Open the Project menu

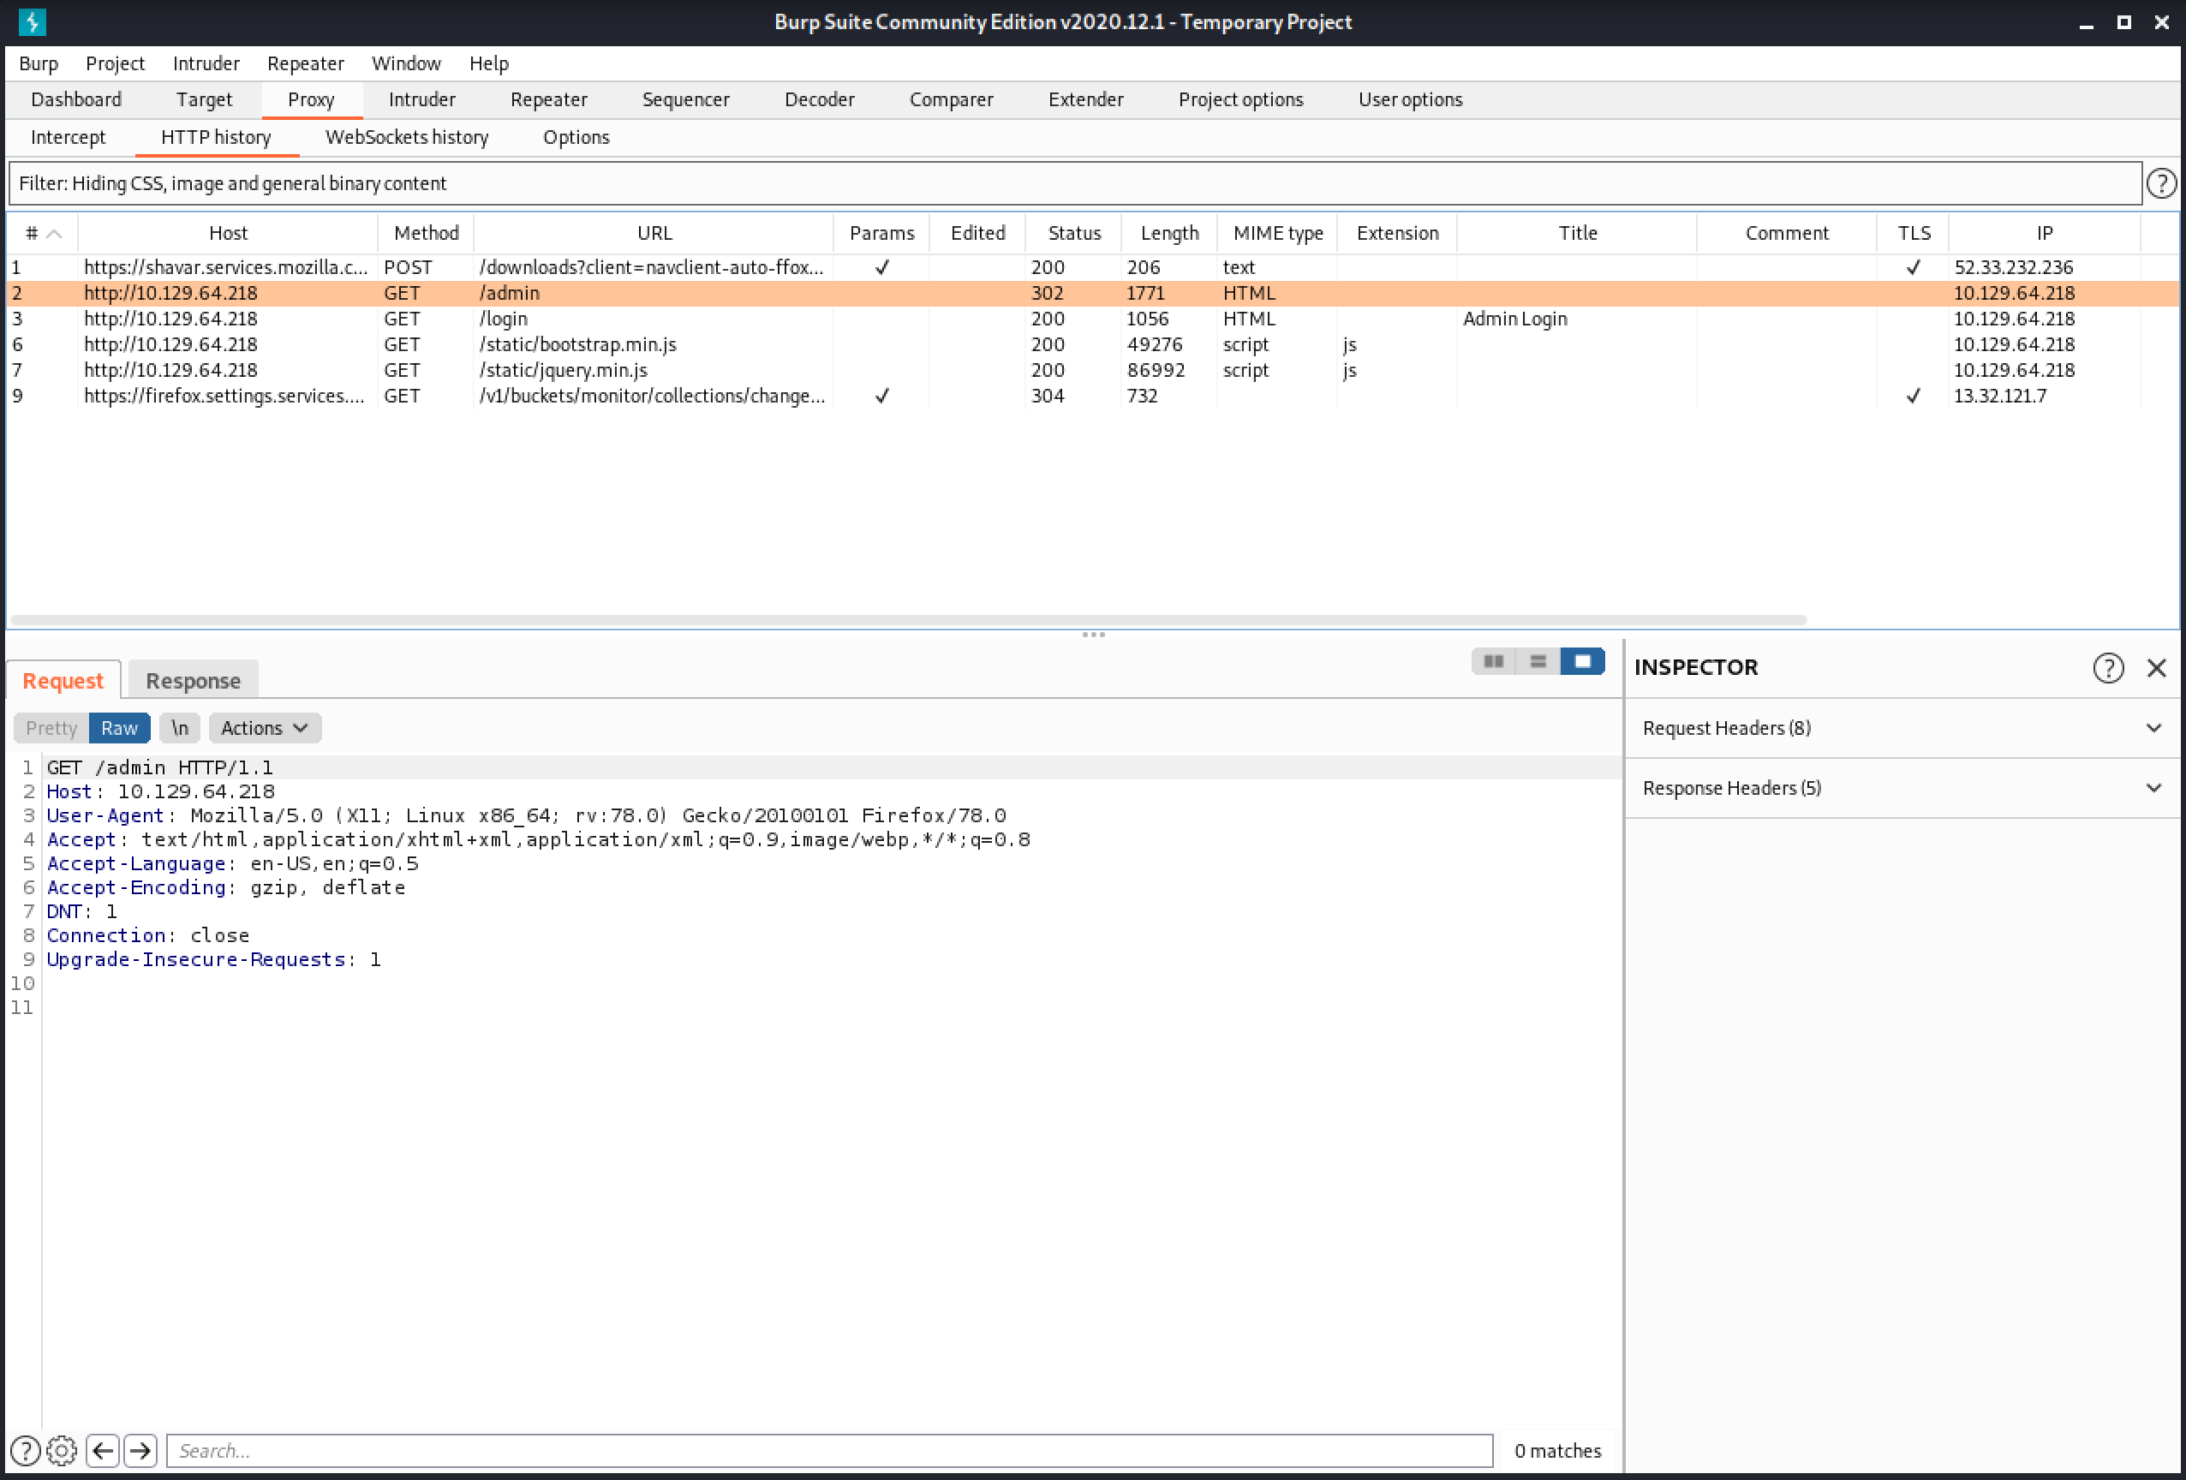click(x=115, y=63)
